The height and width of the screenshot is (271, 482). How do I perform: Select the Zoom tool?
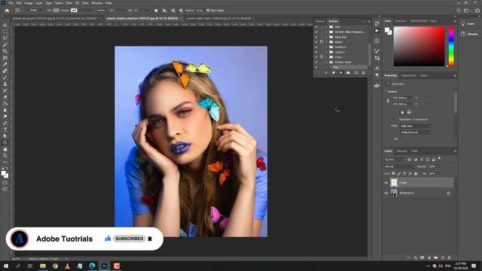coord(5,156)
